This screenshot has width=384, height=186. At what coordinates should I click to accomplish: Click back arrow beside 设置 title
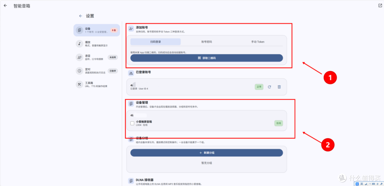click(80, 16)
